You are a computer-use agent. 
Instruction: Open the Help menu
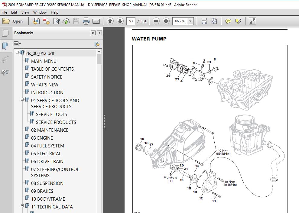[x=54, y=12]
